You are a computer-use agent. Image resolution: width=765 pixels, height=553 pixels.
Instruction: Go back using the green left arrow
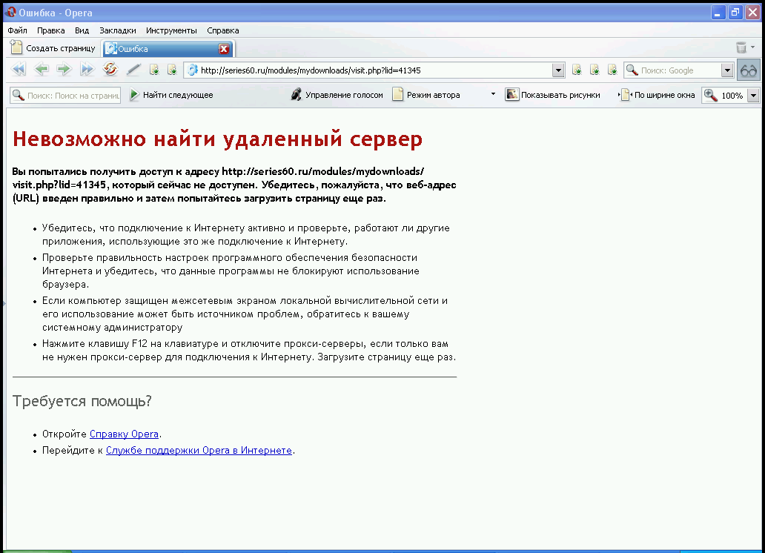click(42, 69)
